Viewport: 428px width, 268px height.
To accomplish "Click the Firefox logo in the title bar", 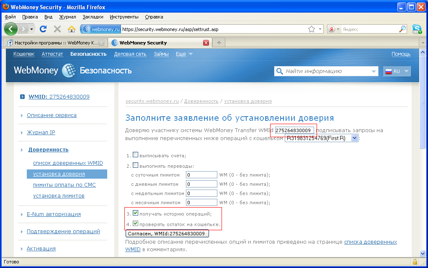I will coord(6,7).
